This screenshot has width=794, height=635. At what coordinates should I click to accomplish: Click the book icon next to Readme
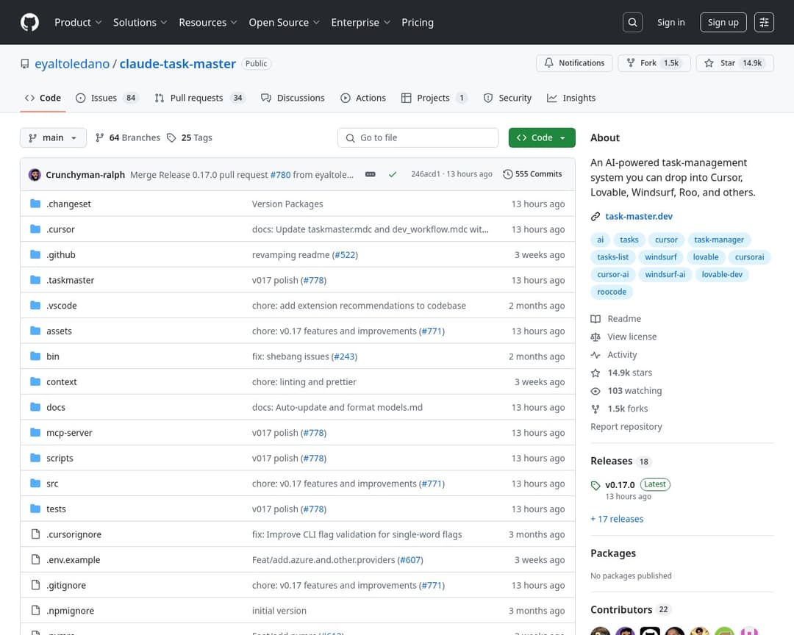[595, 318]
